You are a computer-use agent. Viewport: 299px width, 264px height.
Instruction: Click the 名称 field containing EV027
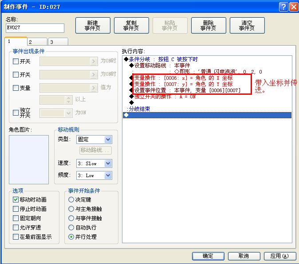coord(35,28)
